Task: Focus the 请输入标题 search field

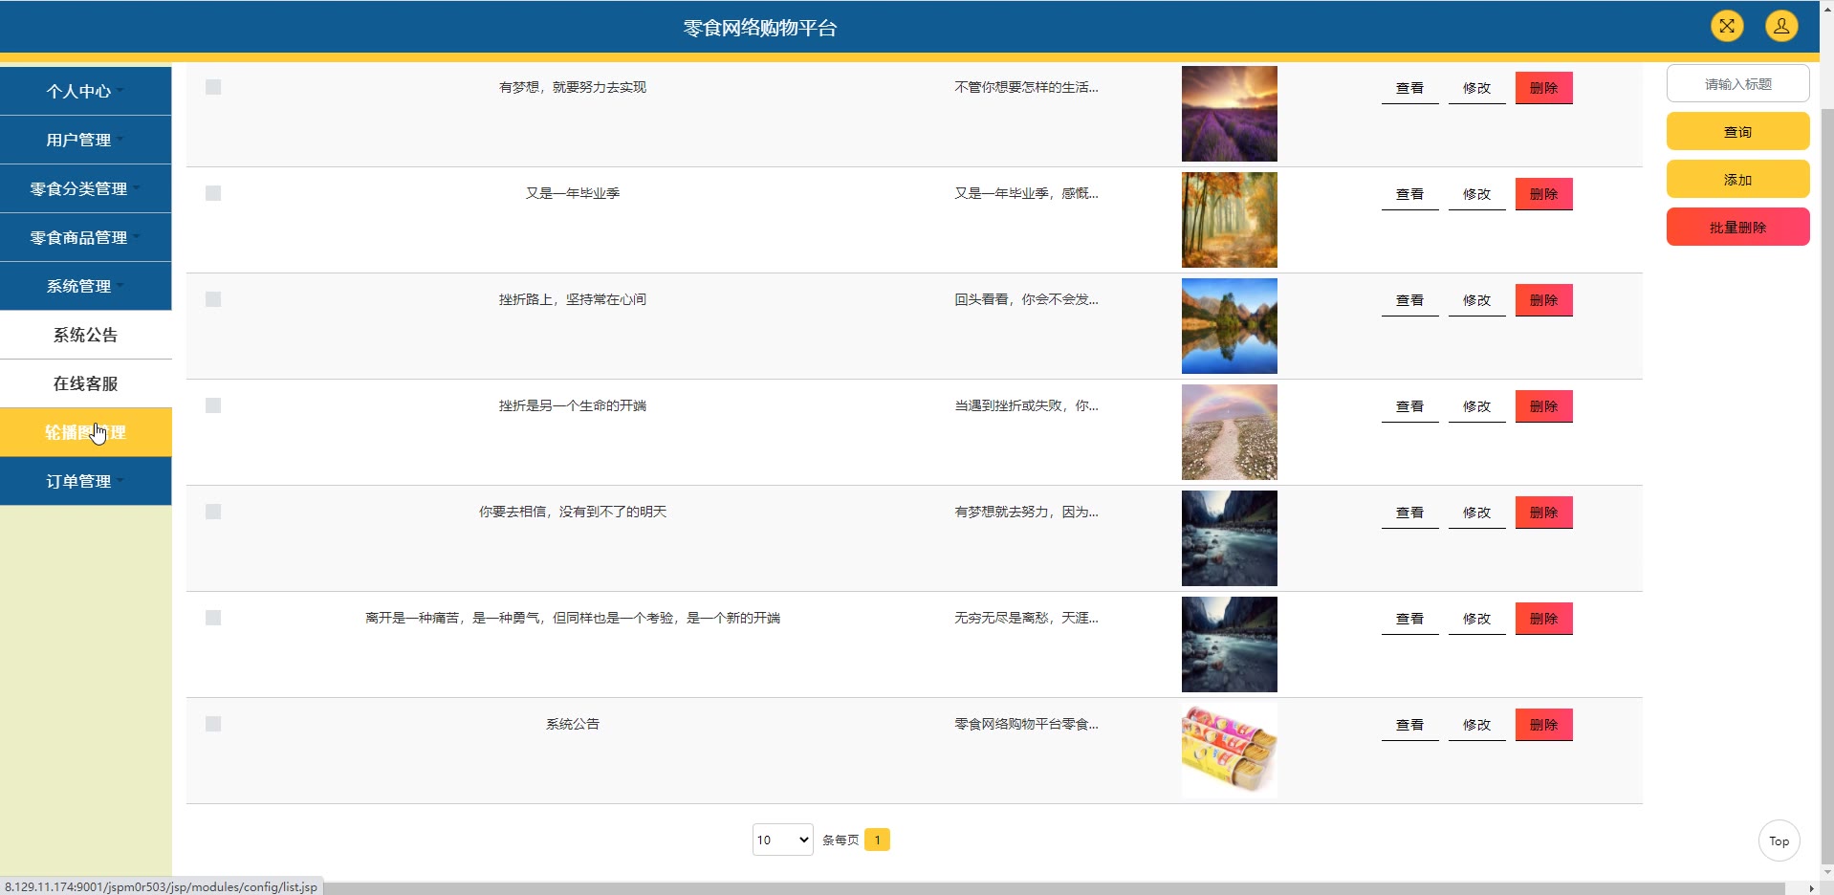Action: 1737,84
